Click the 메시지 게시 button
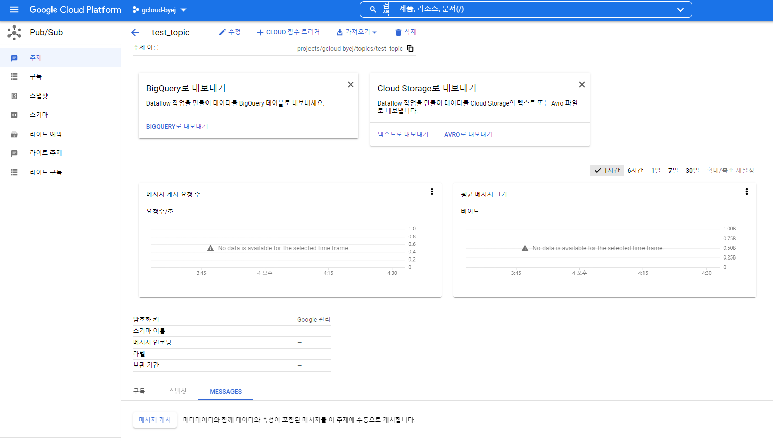 coord(155,420)
